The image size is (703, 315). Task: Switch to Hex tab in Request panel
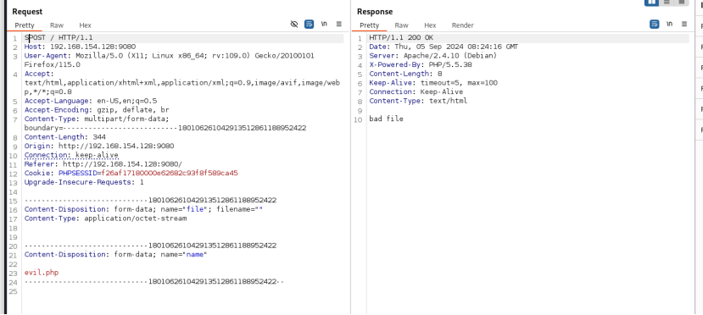[x=85, y=25]
